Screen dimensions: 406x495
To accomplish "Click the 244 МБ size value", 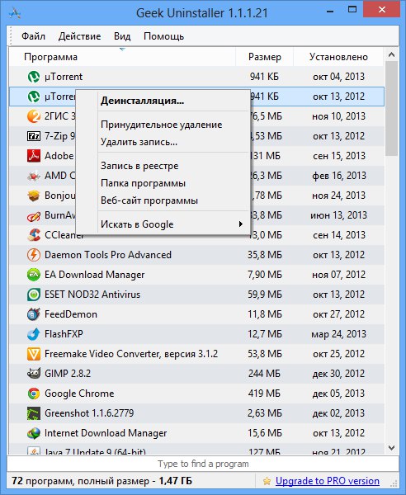I will click(x=264, y=374).
